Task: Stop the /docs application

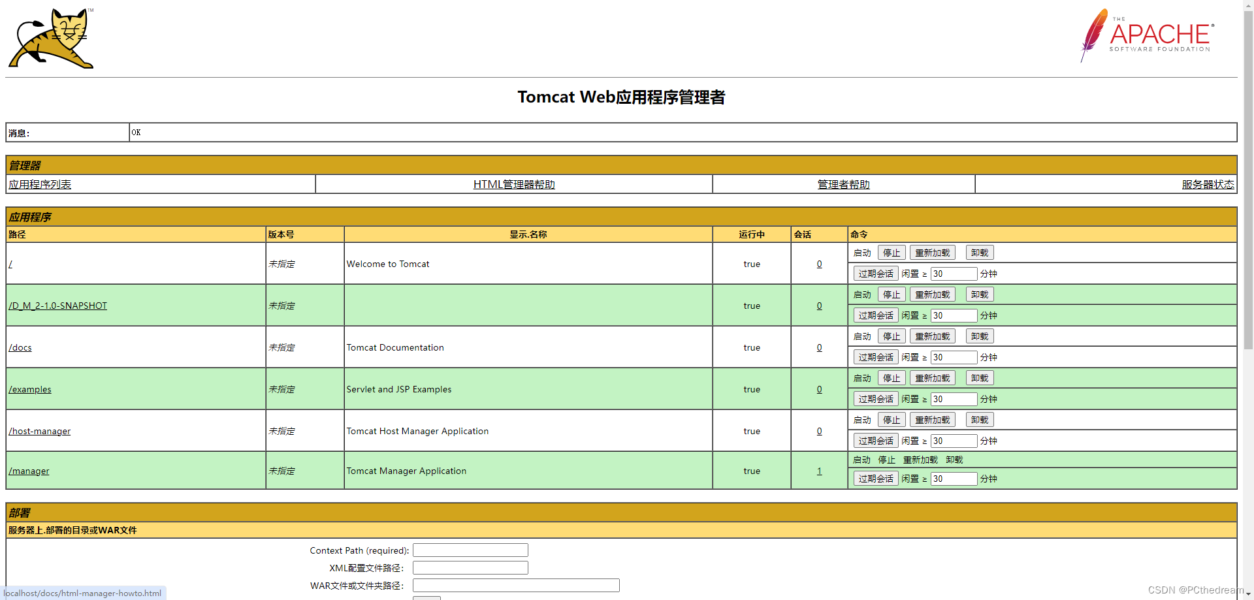Action: tap(892, 336)
